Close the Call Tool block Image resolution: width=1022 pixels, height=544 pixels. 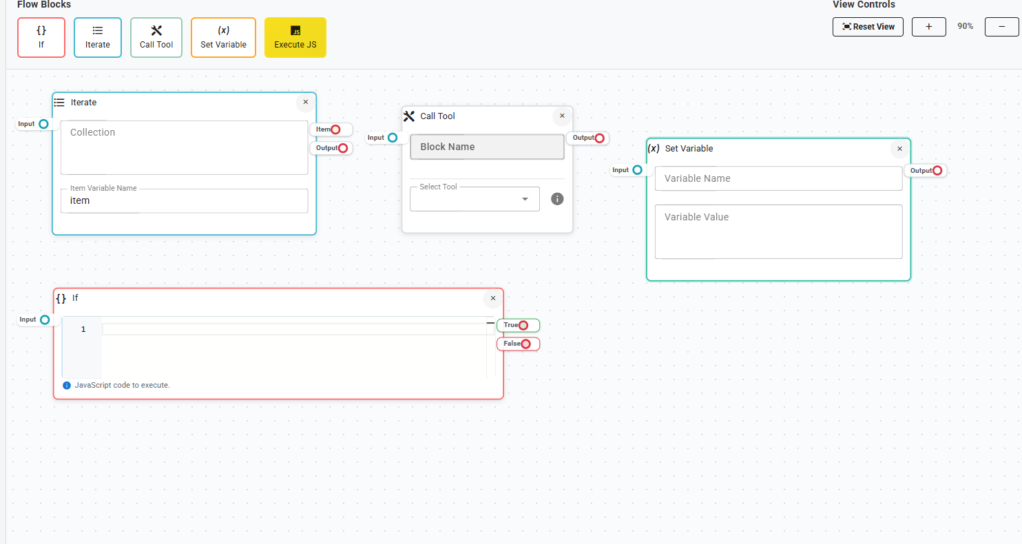(562, 116)
